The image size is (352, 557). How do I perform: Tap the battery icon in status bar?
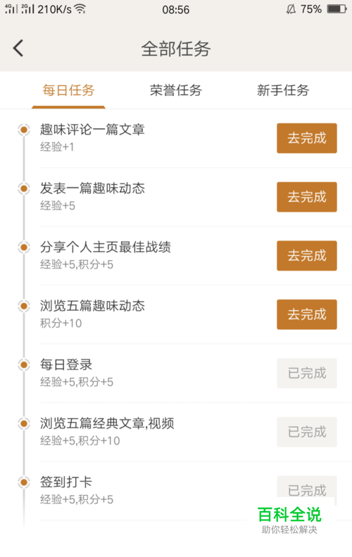337,9
